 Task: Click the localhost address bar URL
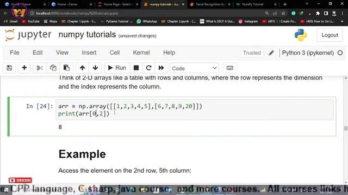click(x=77, y=13)
